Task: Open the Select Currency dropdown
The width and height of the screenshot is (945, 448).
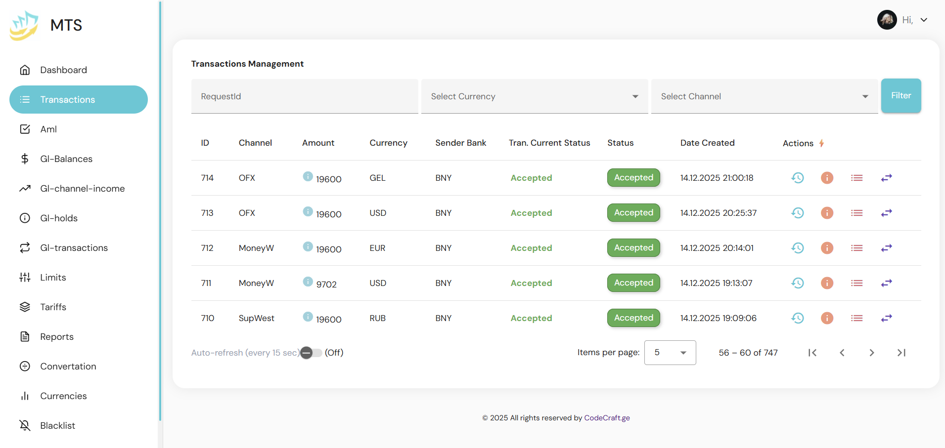Action: (534, 96)
